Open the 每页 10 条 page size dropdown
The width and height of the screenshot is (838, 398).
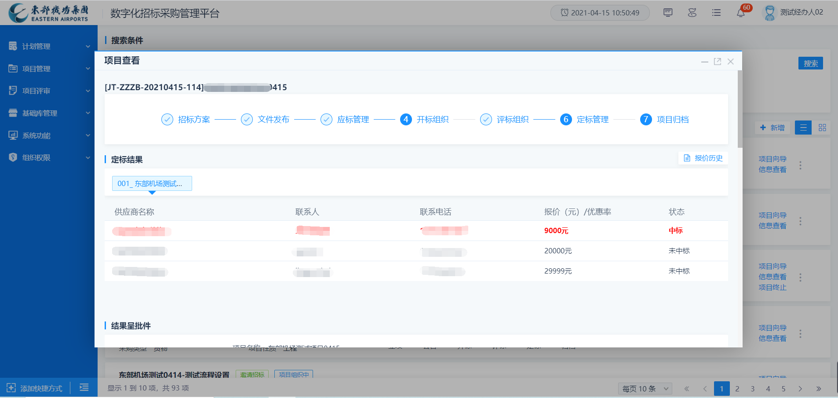click(645, 389)
